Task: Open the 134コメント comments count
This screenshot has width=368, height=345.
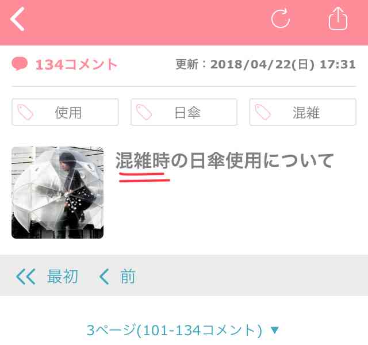Action: tap(76, 64)
